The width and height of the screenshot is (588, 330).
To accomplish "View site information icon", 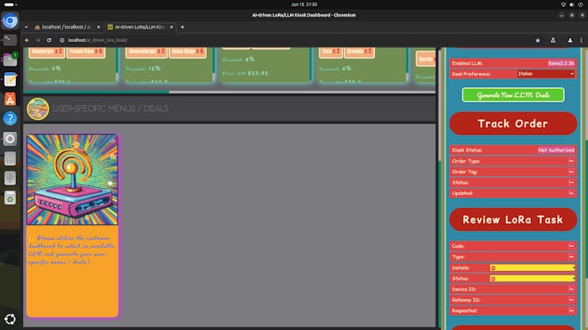I will click(x=62, y=40).
